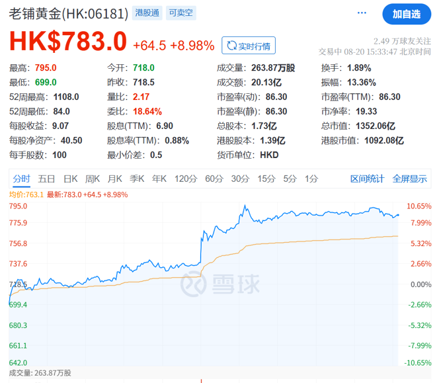Viewport: 441px width, 383px height.
Task: Click the 均价:763.1 label above chart
Action: 26,194
